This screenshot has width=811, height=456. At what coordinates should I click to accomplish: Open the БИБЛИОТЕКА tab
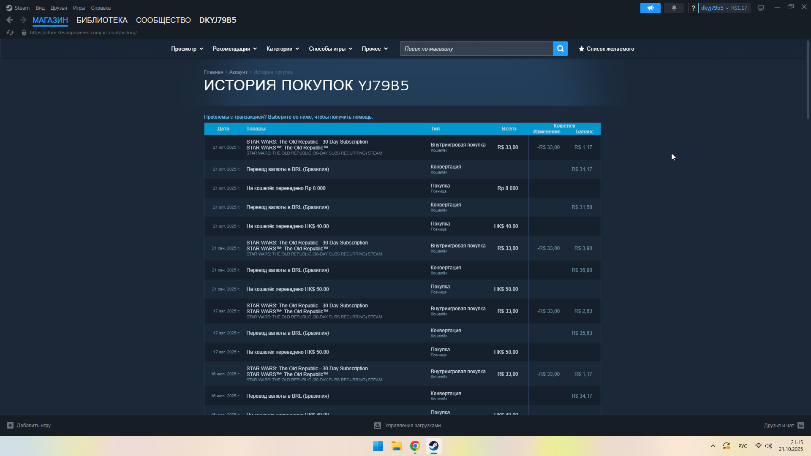102,20
